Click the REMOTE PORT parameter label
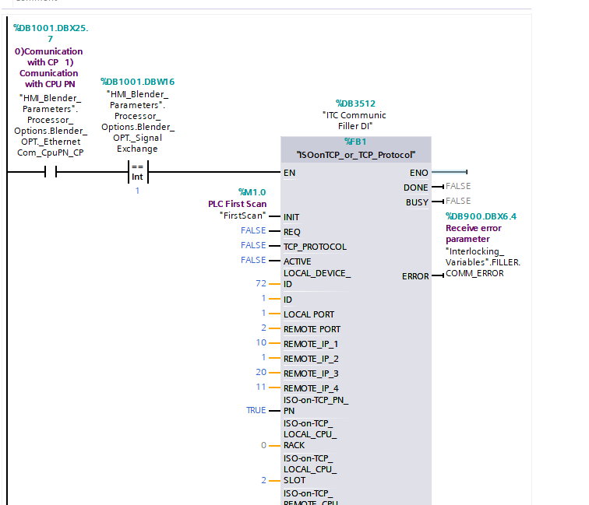The height and width of the screenshot is (505, 589). (x=312, y=329)
